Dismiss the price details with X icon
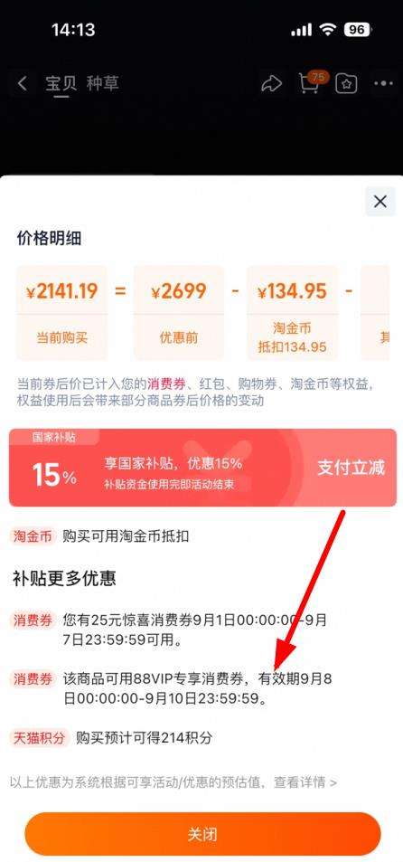The image size is (403, 862). point(380,201)
